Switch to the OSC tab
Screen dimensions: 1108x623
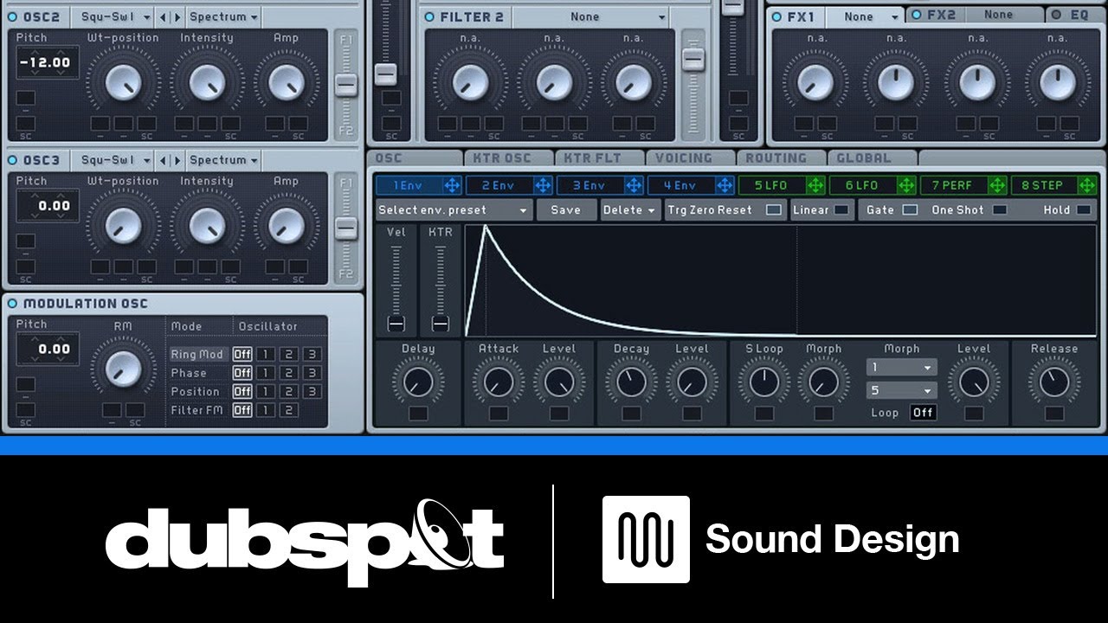tap(414, 158)
